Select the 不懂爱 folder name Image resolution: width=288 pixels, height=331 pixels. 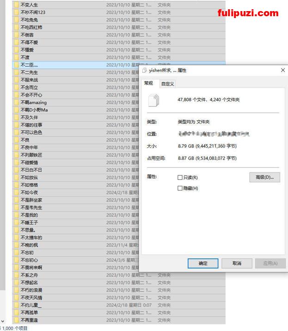[27, 50]
